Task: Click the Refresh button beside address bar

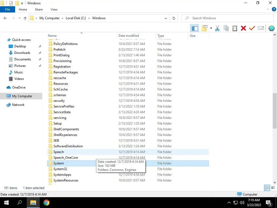Action: [x=174, y=18]
